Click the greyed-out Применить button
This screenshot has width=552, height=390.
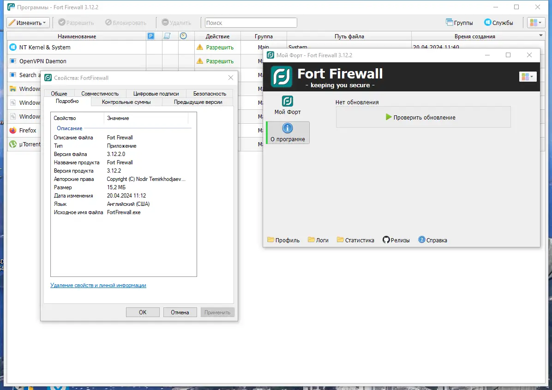pyautogui.click(x=217, y=312)
